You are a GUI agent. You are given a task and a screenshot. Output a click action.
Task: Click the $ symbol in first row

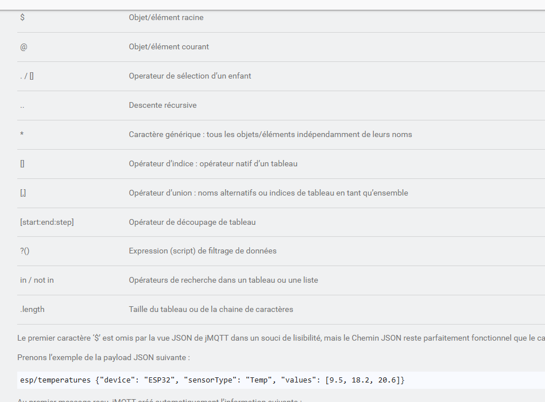[x=22, y=17]
